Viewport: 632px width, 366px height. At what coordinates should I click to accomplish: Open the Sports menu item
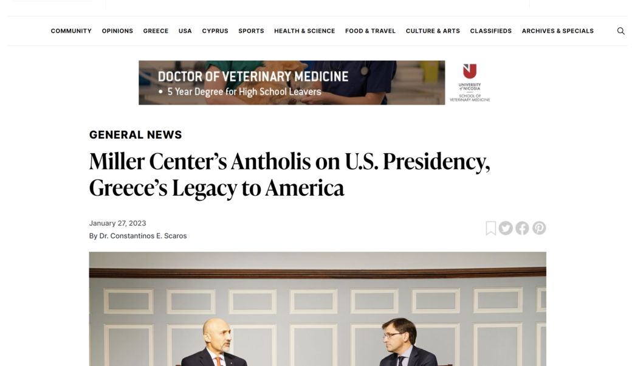(x=251, y=31)
